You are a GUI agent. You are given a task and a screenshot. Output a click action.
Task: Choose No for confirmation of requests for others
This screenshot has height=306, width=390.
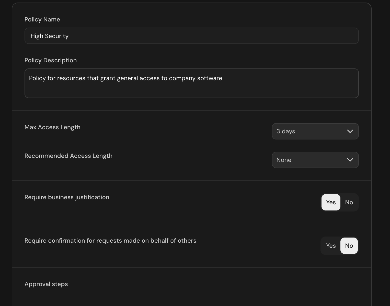click(x=349, y=246)
